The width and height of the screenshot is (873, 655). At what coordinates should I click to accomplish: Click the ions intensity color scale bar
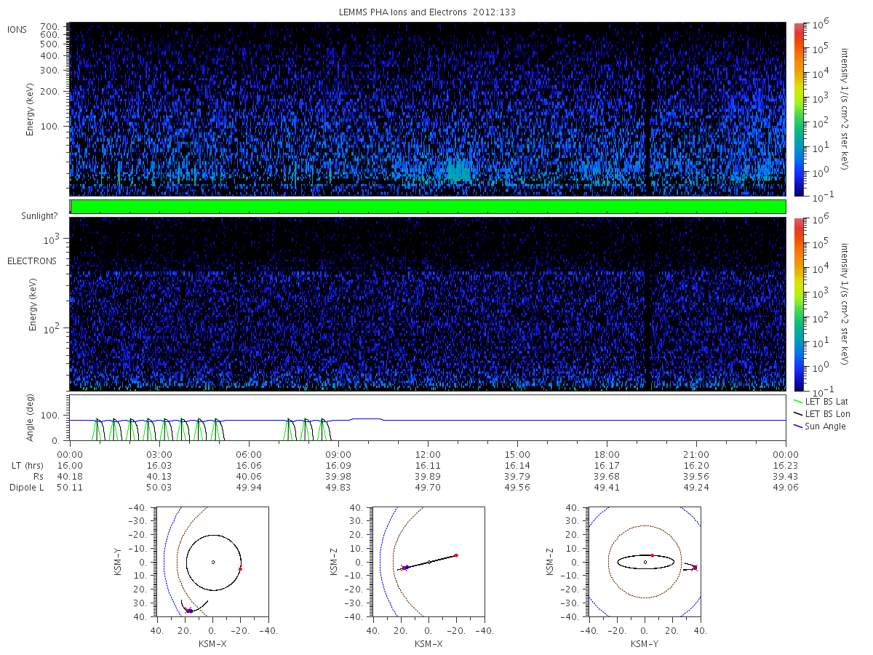click(798, 109)
